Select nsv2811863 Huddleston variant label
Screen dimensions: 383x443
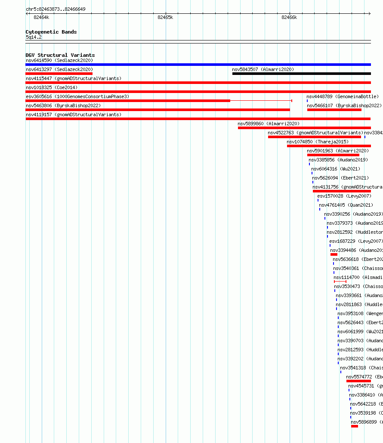(359, 304)
